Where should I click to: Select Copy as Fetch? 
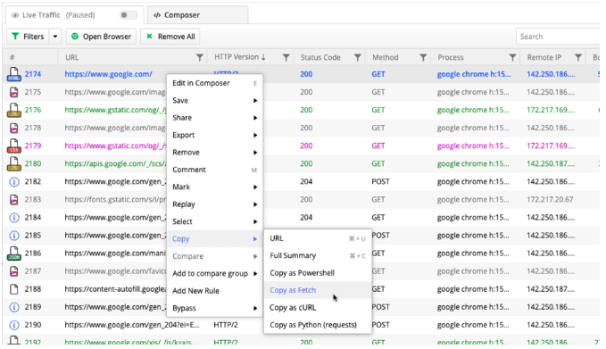[318, 290]
